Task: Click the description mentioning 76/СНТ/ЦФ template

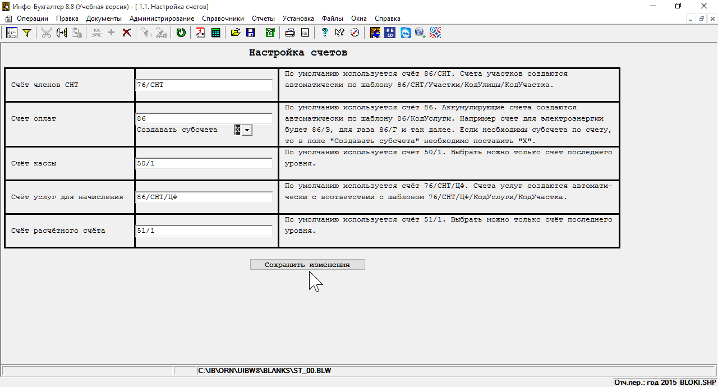Action: point(449,192)
